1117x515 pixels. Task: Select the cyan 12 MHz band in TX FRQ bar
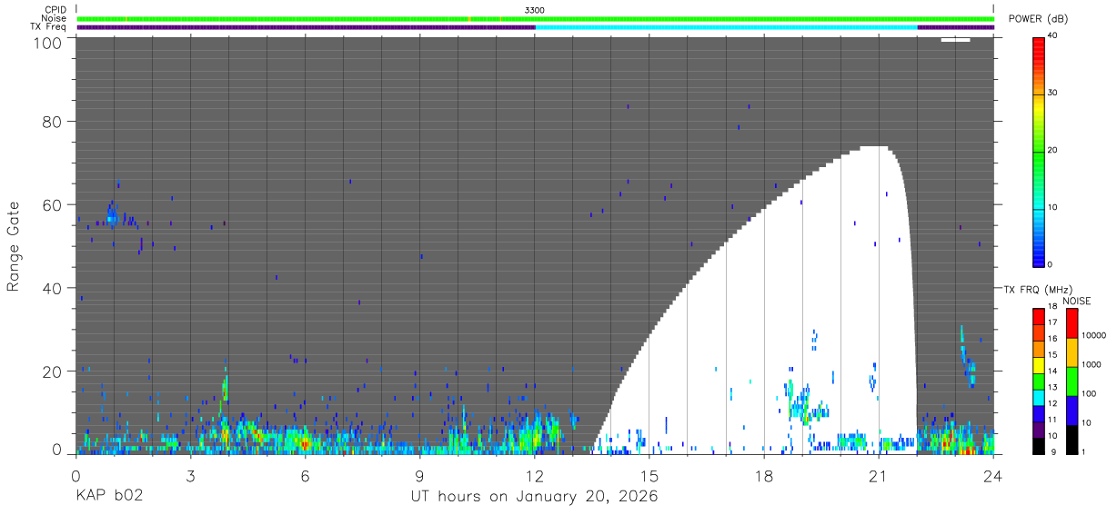(x=1039, y=398)
